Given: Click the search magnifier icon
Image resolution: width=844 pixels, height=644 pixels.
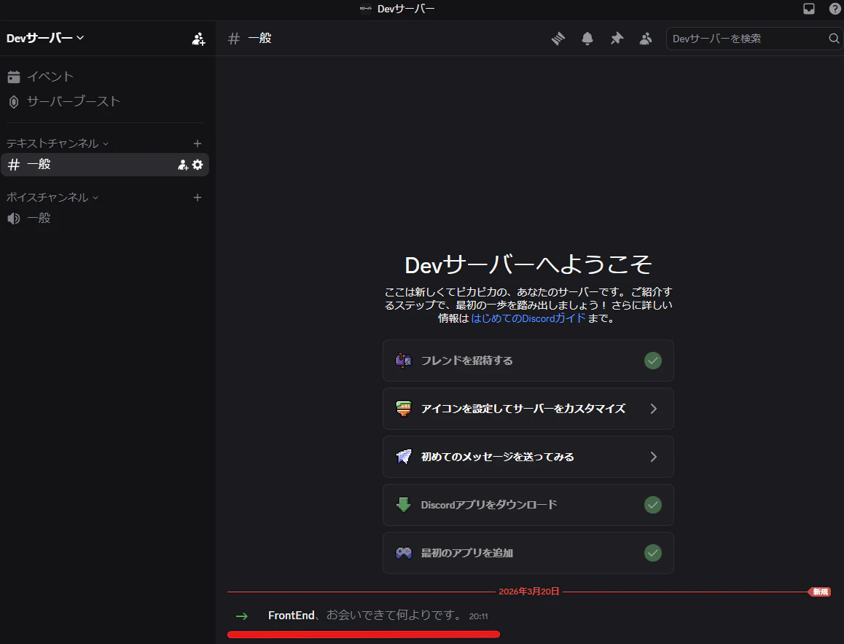Looking at the screenshot, I should point(834,38).
